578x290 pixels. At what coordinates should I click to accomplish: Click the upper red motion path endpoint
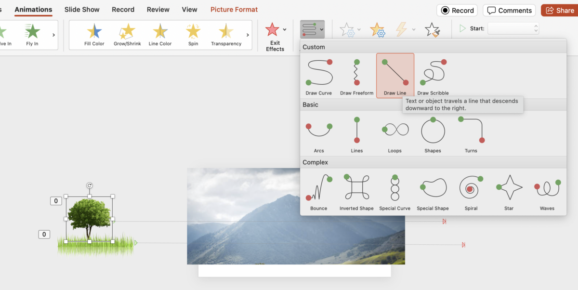445,221
